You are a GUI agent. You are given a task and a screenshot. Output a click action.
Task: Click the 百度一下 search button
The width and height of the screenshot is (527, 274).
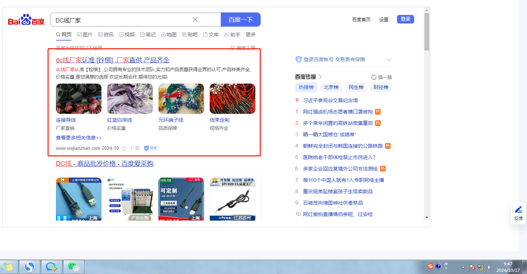(241, 20)
